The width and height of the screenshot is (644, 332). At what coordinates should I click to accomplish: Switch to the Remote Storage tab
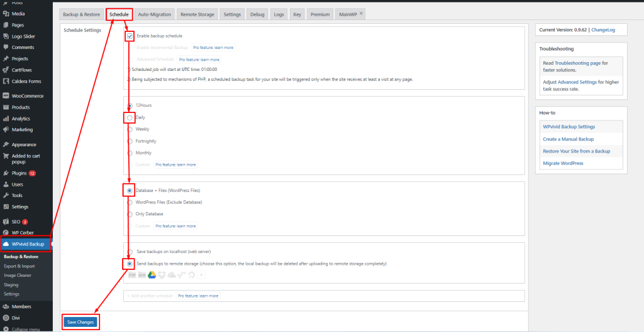coord(197,14)
